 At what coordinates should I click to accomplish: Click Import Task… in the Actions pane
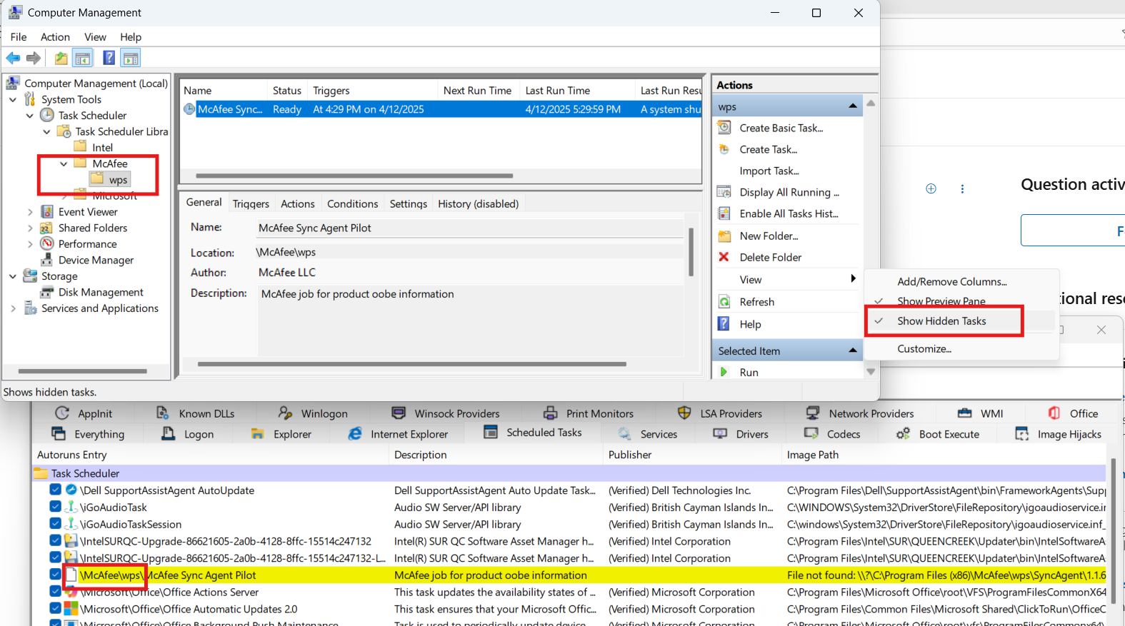click(x=769, y=171)
